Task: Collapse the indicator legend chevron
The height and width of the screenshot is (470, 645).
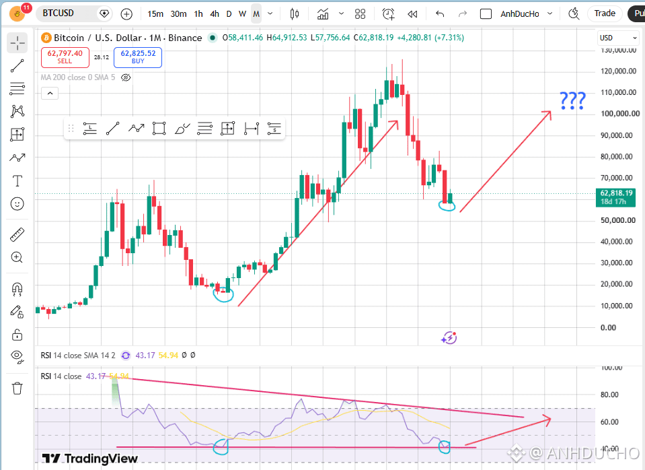Action: tap(50, 94)
